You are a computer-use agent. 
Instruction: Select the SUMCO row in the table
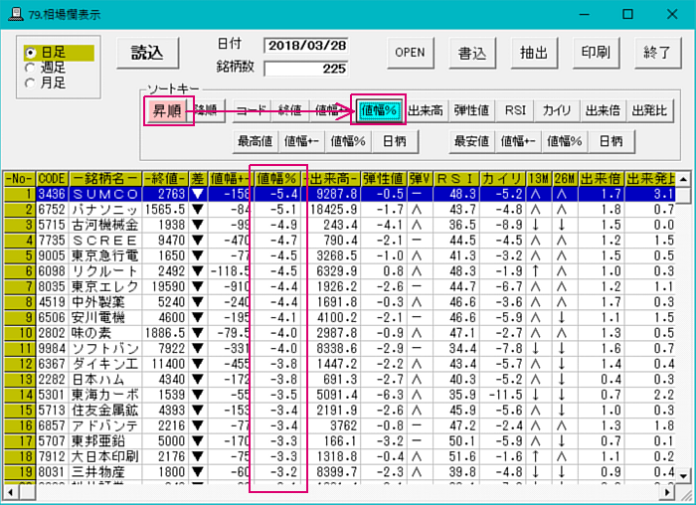(105, 195)
